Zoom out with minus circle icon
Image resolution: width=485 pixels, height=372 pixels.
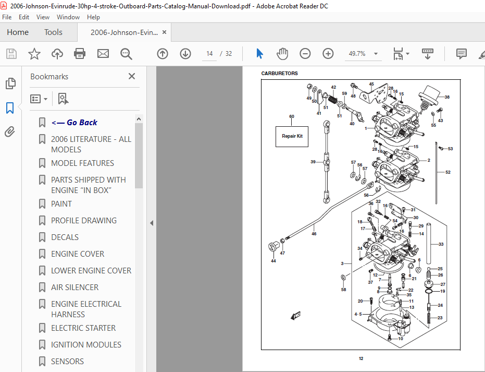click(305, 54)
